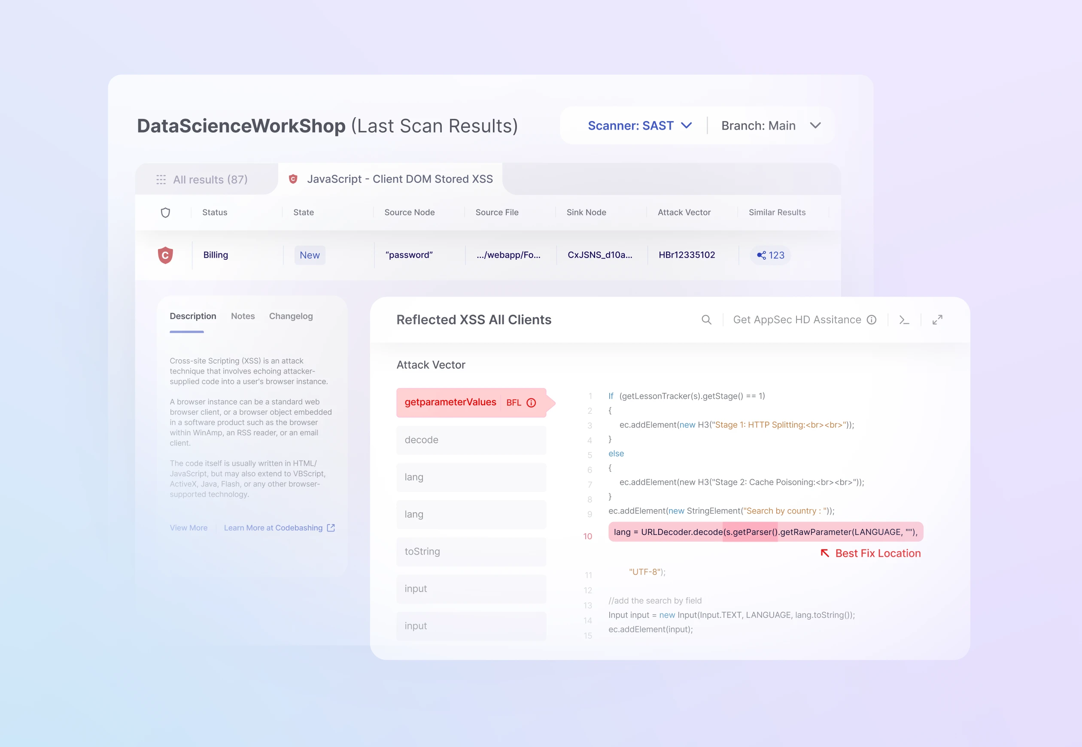Switch to the Changelog tab
The height and width of the screenshot is (747, 1082).
click(291, 316)
